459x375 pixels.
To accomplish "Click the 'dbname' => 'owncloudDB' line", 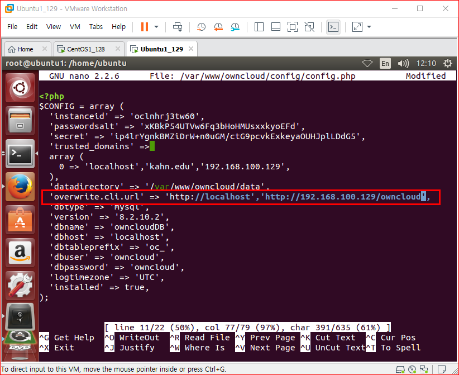I will (112, 227).
